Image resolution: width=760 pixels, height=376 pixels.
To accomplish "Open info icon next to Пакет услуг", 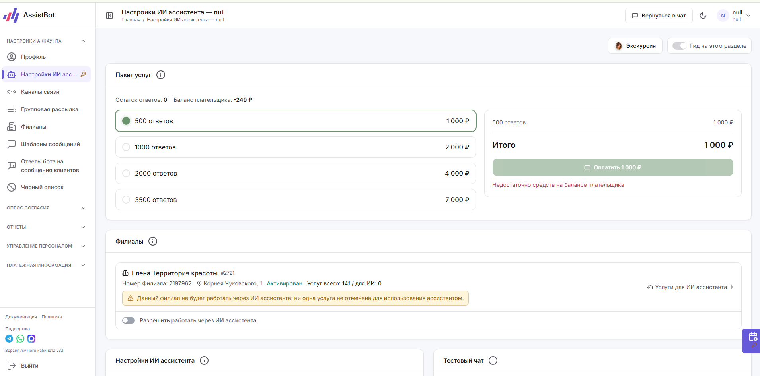I will [x=161, y=75].
